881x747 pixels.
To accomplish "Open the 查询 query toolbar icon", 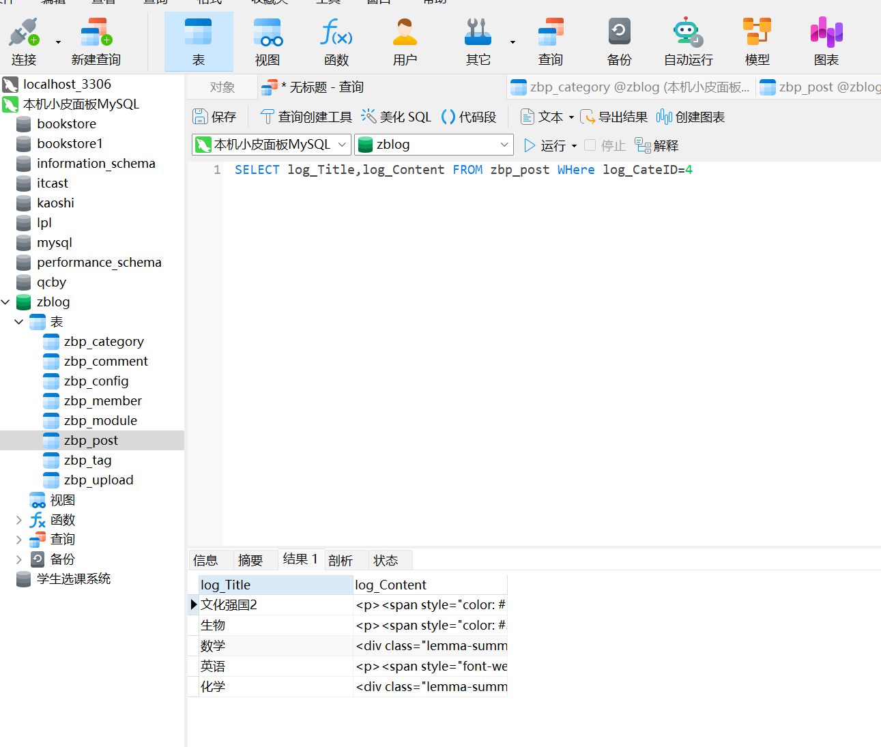I will point(551,42).
